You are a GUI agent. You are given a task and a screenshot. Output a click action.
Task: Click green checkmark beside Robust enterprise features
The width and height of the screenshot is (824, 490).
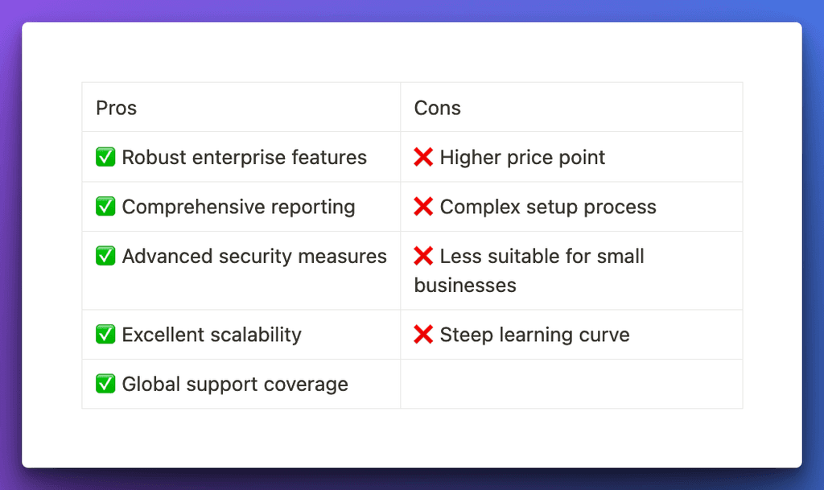(x=105, y=157)
